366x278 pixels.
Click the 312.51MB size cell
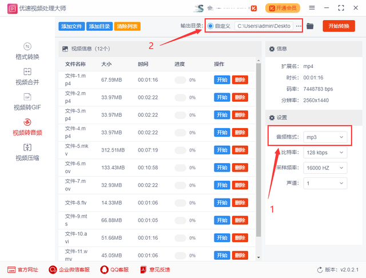[x=113, y=150]
